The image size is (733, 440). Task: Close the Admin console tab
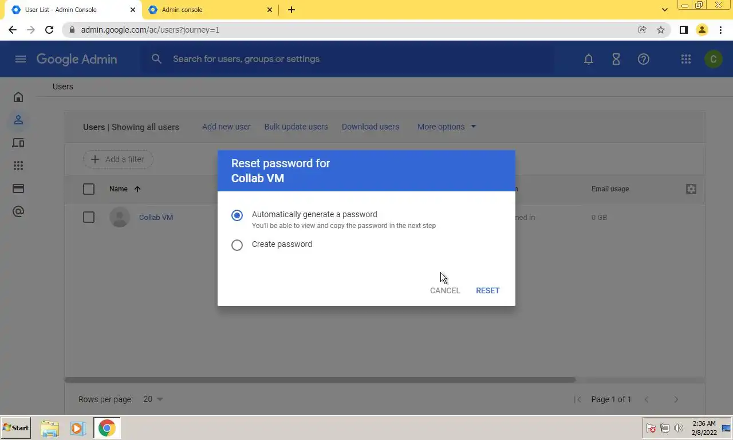click(270, 10)
